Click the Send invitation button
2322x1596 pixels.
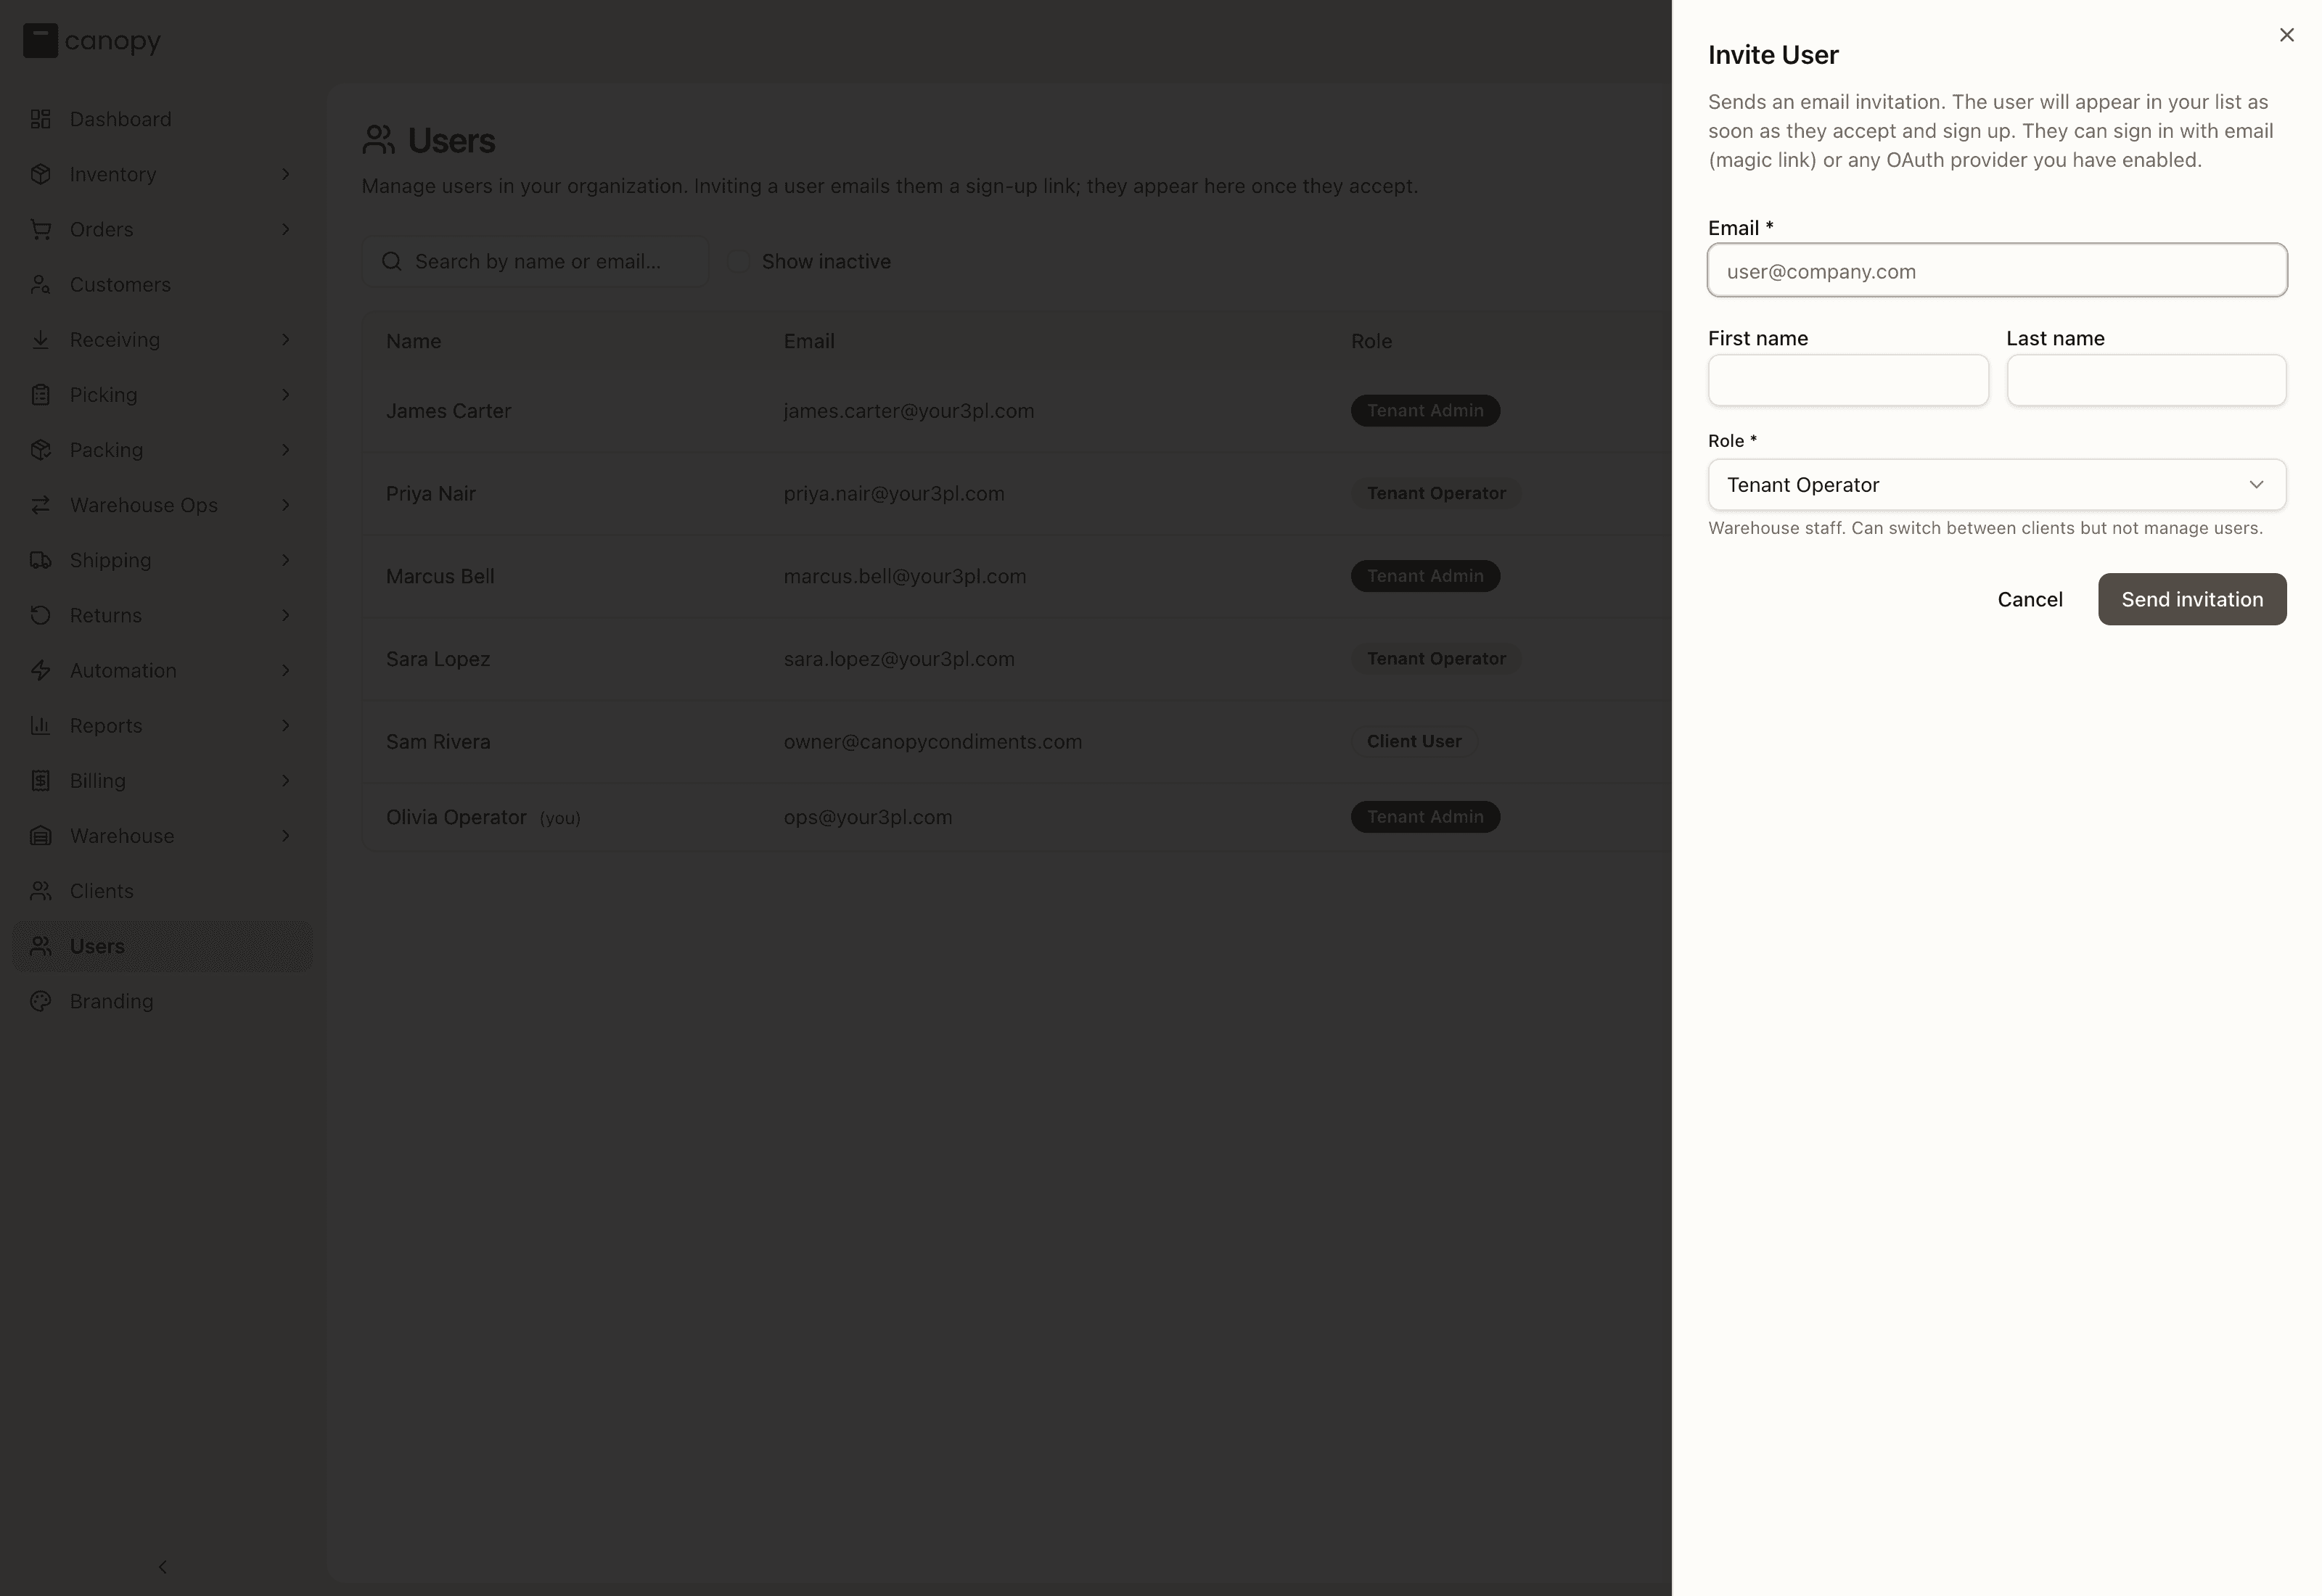(x=2192, y=599)
